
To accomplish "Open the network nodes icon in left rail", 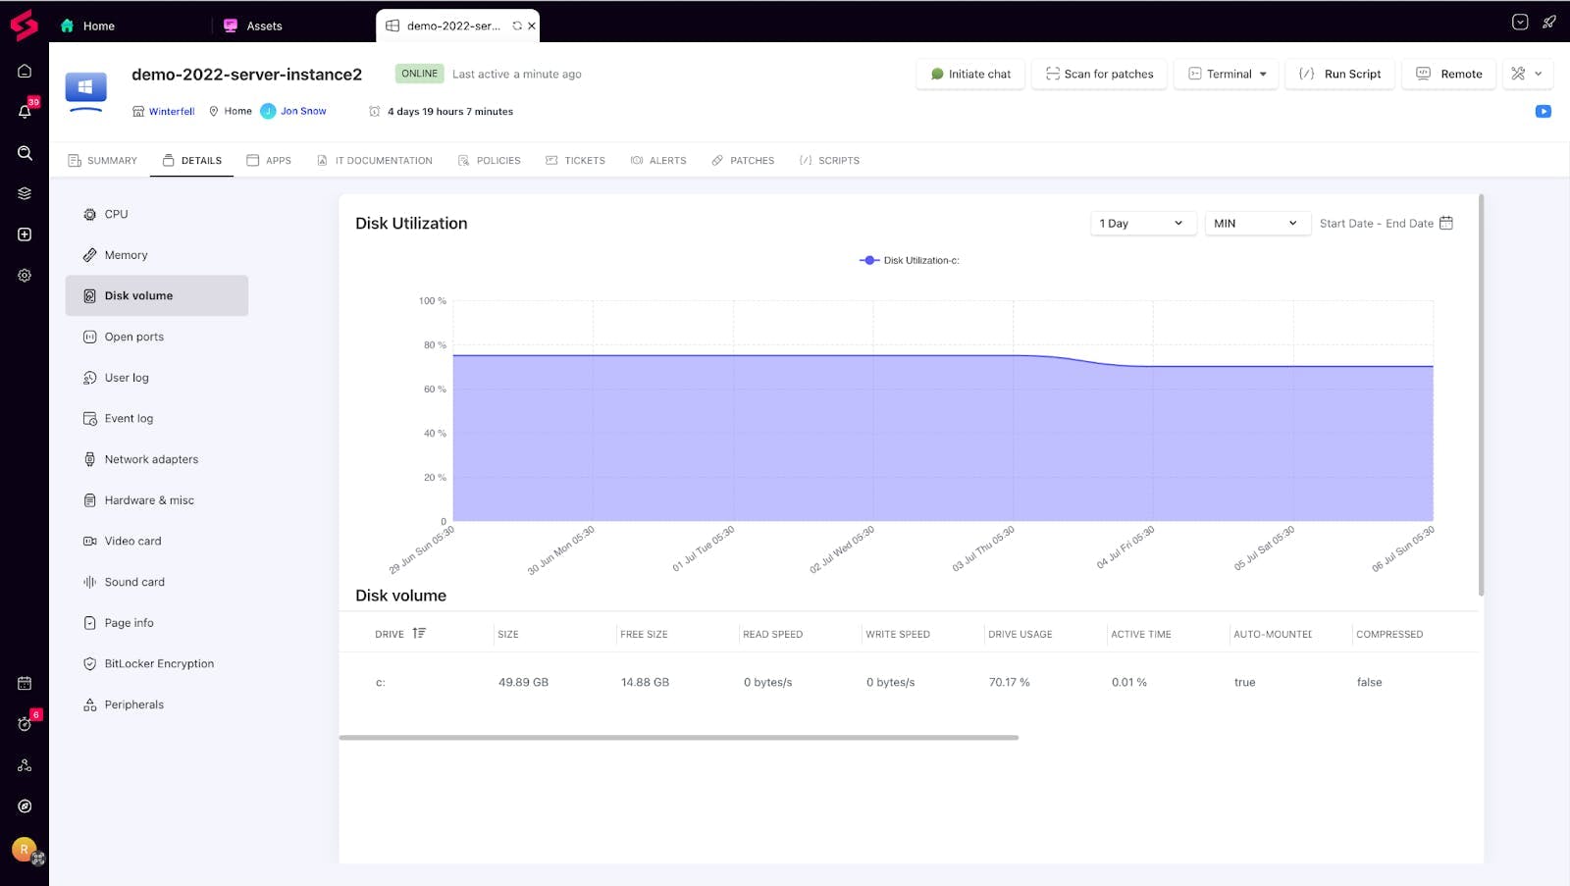I will click(25, 765).
